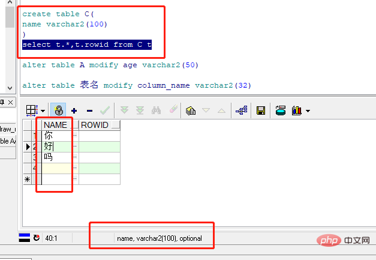Select the cell containing 你
376x260 pixels.
(x=57, y=135)
